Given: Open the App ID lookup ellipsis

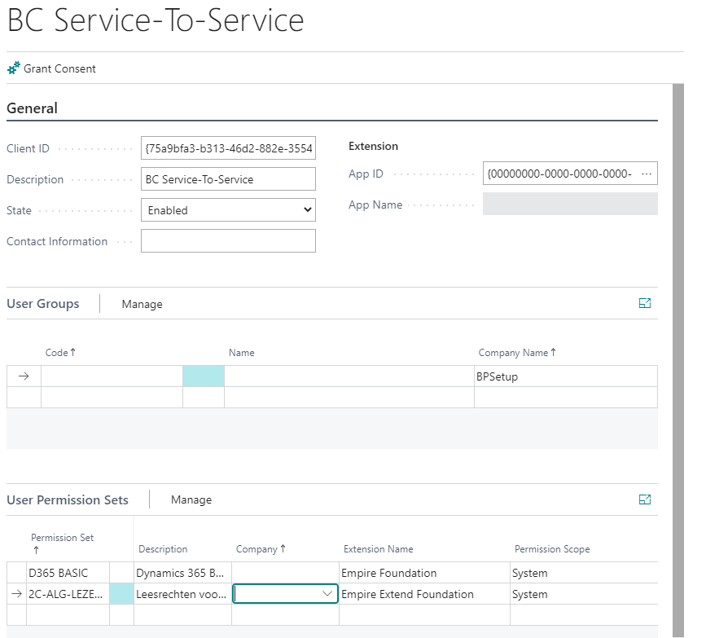Looking at the screenshot, I should point(647,174).
